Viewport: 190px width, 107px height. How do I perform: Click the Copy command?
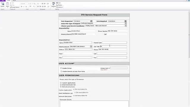tap(12, 5)
